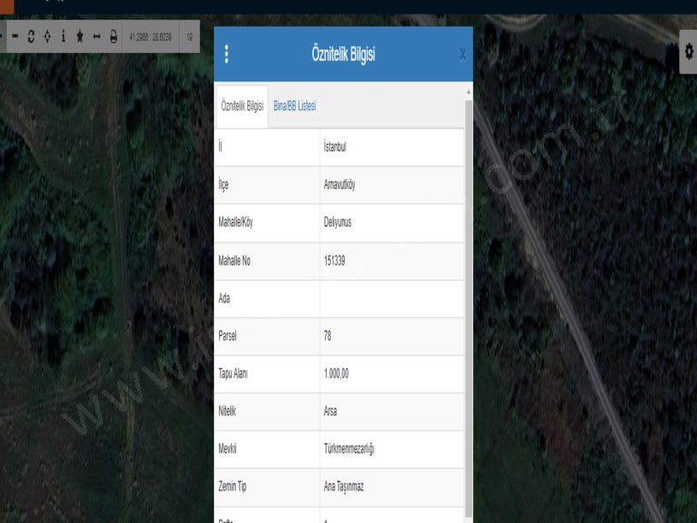Click the refresh map icon
The width and height of the screenshot is (697, 523).
click(x=31, y=38)
